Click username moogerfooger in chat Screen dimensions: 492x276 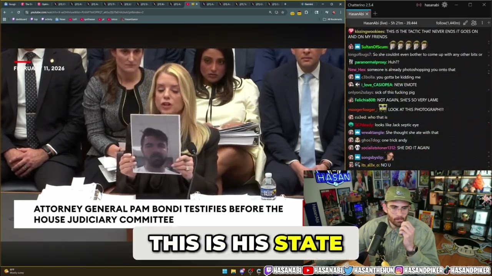pyautogui.click(x=362, y=110)
